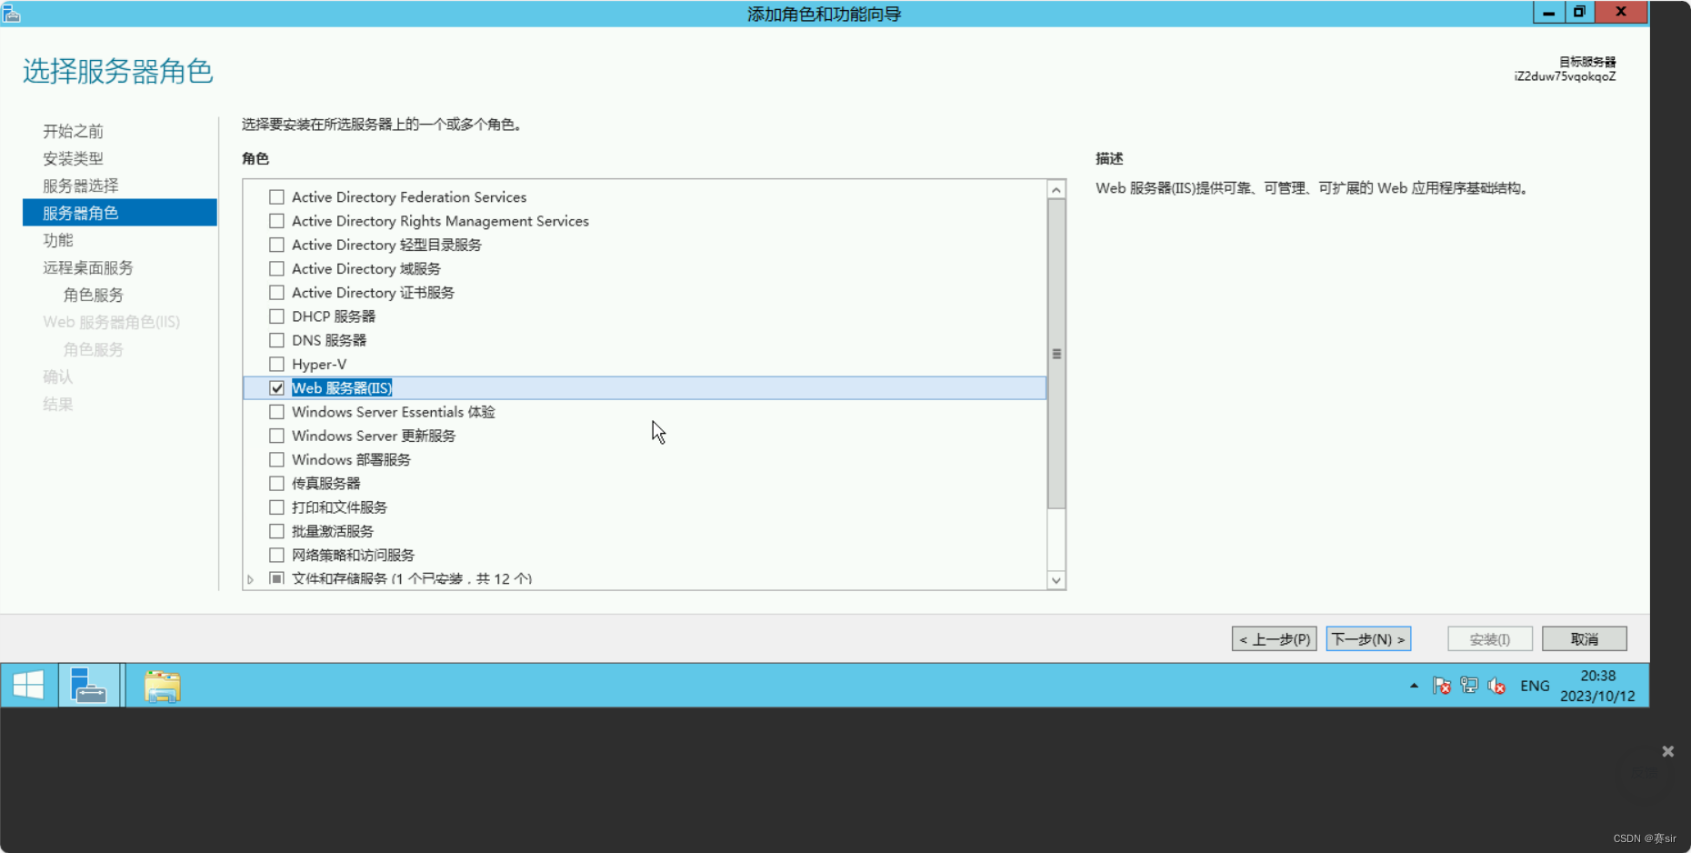Image resolution: width=1691 pixels, height=853 pixels.
Task: Click 上一步(P) back button
Action: [1274, 639]
